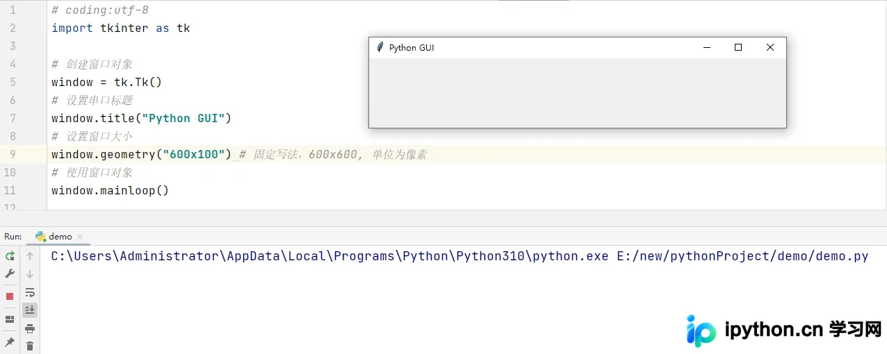Open the E:/new/pythonProject/demo/demo.py path link
The image size is (887, 354).
click(742, 256)
